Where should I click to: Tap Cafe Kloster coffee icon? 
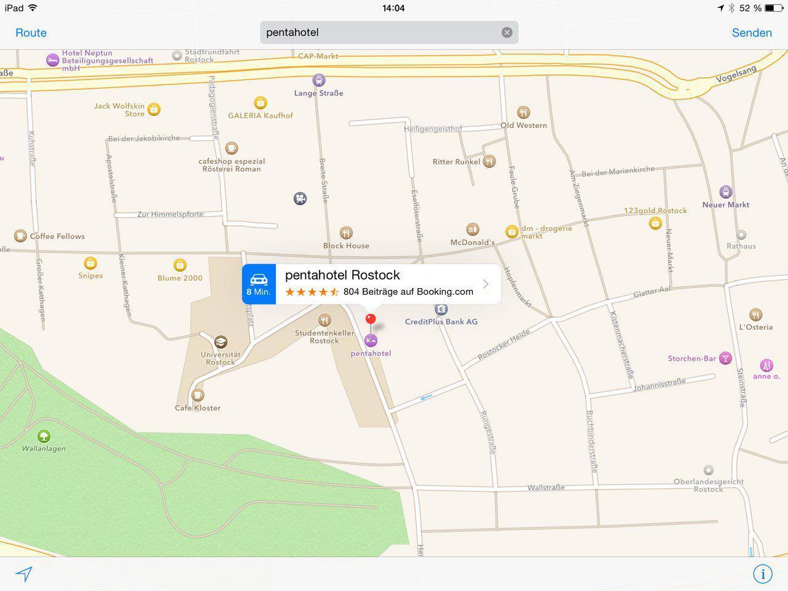pyautogui.click(x=197, y=395)
